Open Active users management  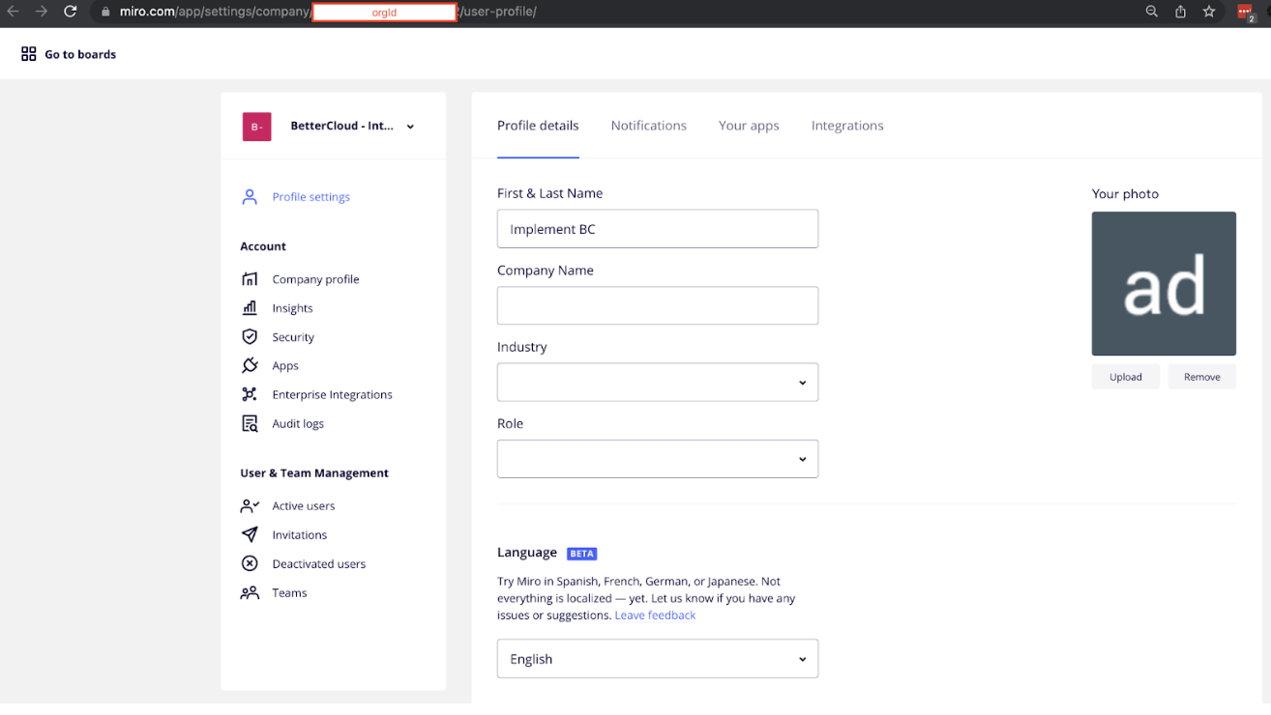[x=303, y=505]
